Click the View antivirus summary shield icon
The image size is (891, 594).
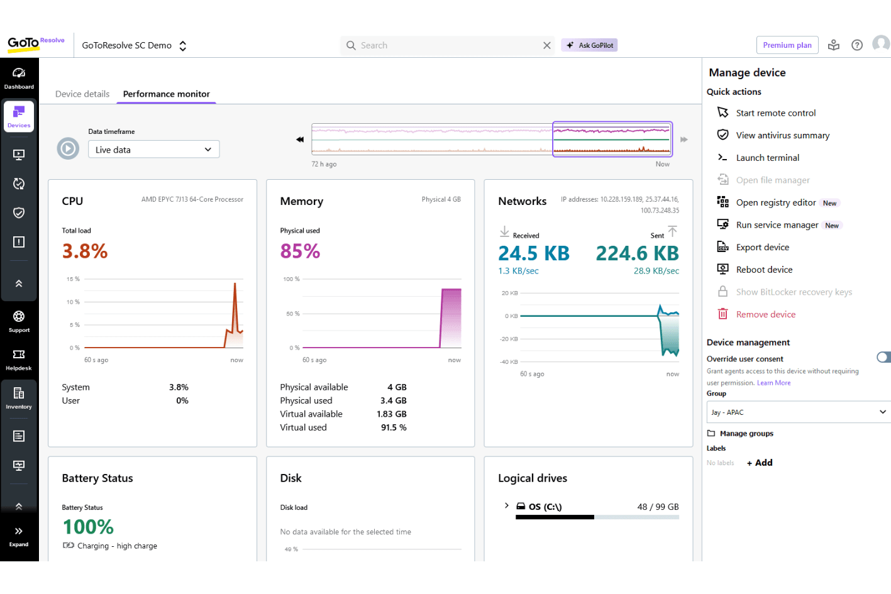tap(723, 135)
